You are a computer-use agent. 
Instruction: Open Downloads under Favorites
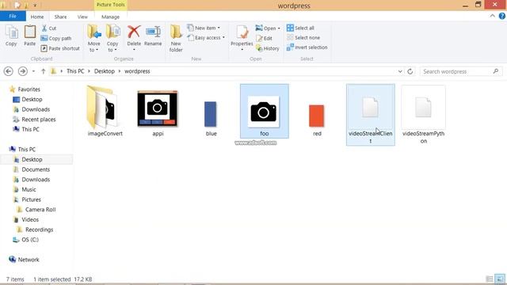[x=32, y=109]
